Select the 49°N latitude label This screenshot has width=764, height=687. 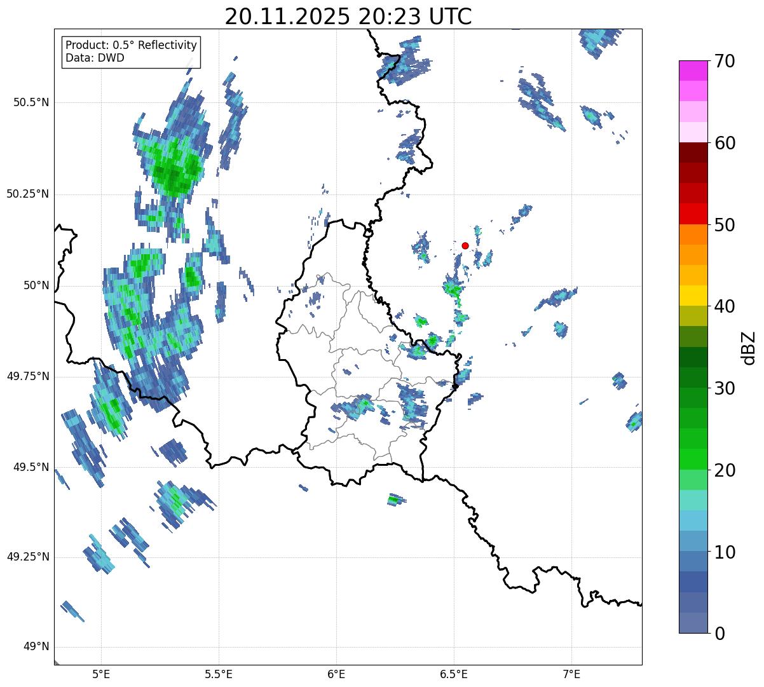[x=36, y=647]
